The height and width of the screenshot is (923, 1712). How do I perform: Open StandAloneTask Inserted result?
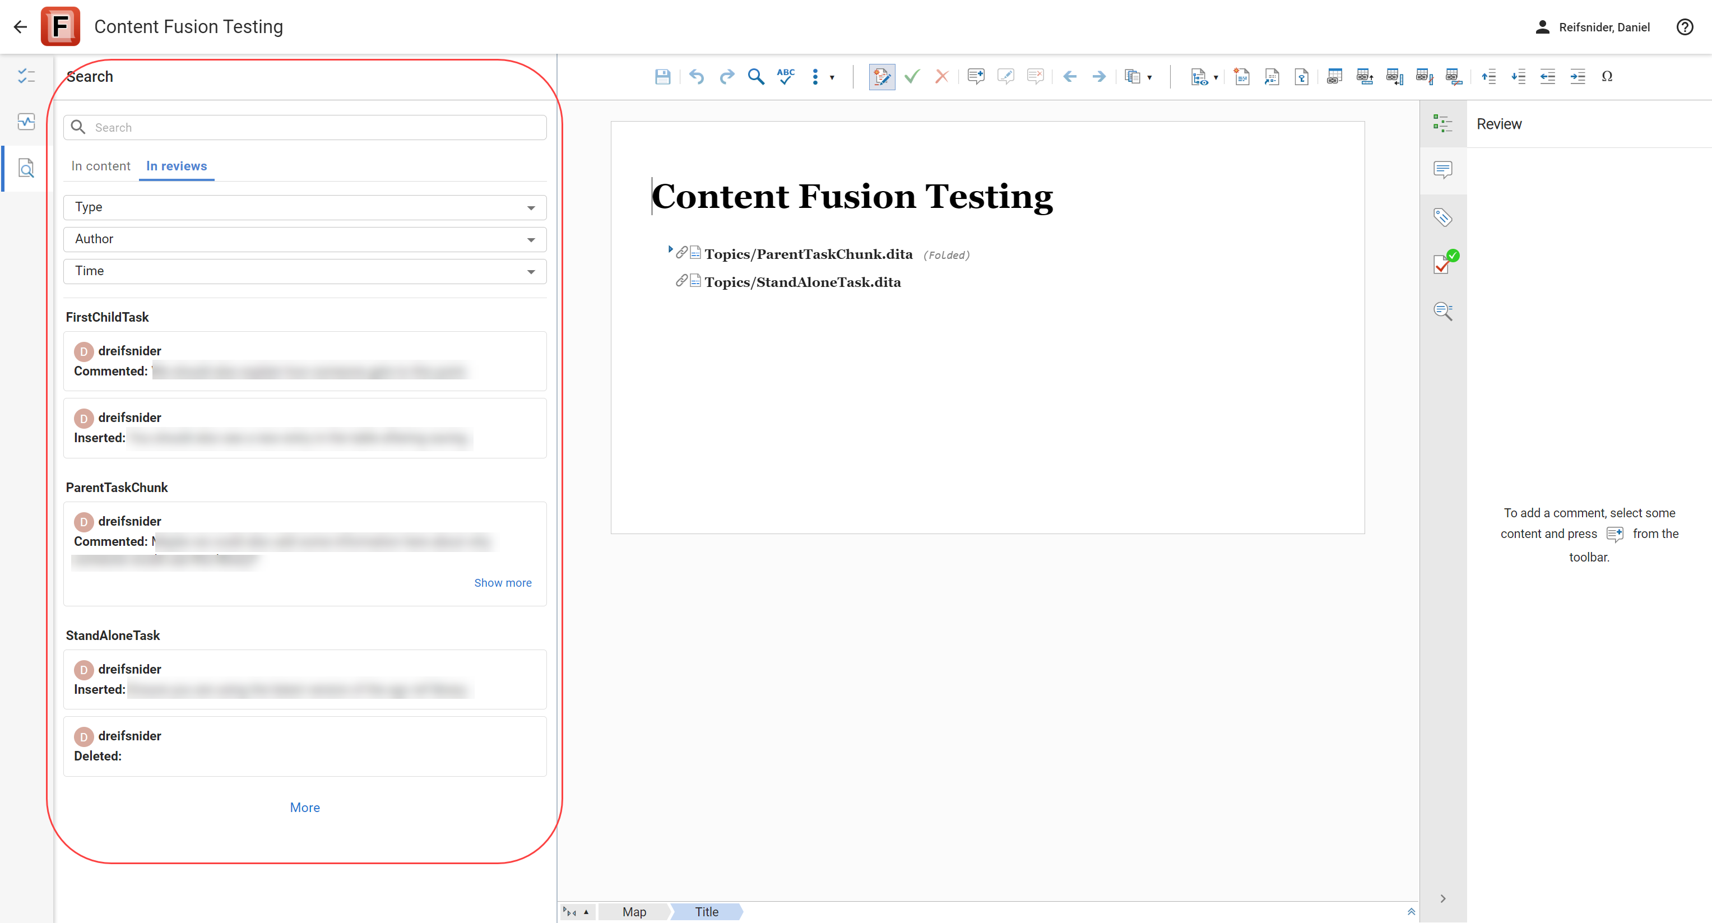point(305,679)
